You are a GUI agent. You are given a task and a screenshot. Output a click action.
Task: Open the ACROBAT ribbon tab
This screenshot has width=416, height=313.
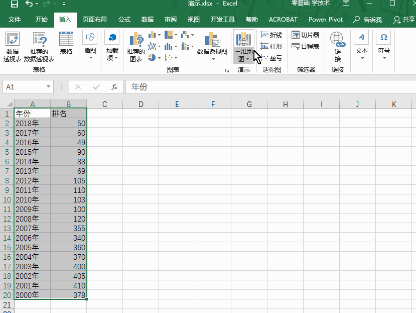(x=283, y=20)
